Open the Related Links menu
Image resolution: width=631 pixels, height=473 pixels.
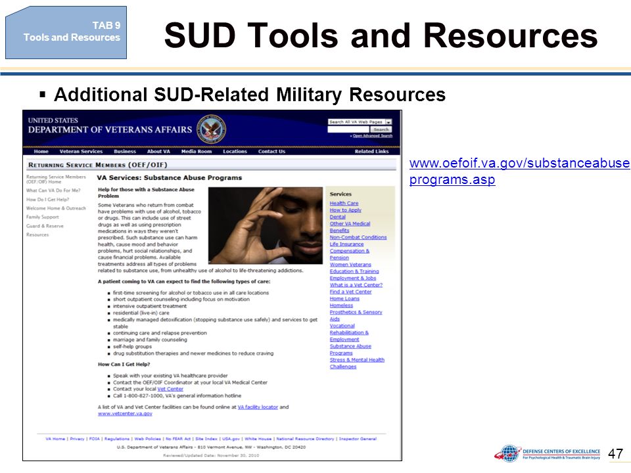click(x=371, y=152)
